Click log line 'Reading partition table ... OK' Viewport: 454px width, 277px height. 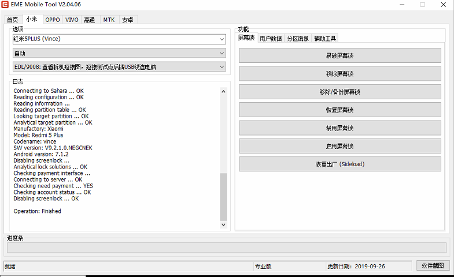(x=50, y=110)
